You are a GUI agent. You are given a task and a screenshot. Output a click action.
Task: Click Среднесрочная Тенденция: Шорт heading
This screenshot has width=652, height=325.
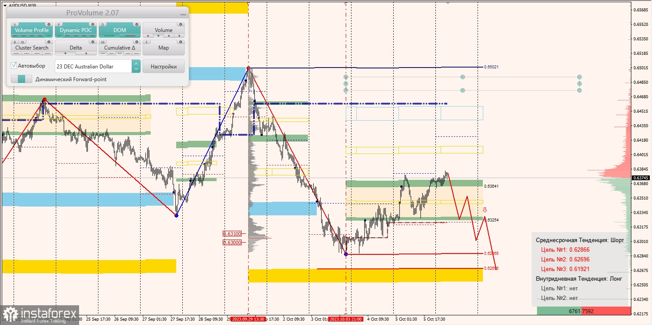pyautogui.click(x=580, y=240)
